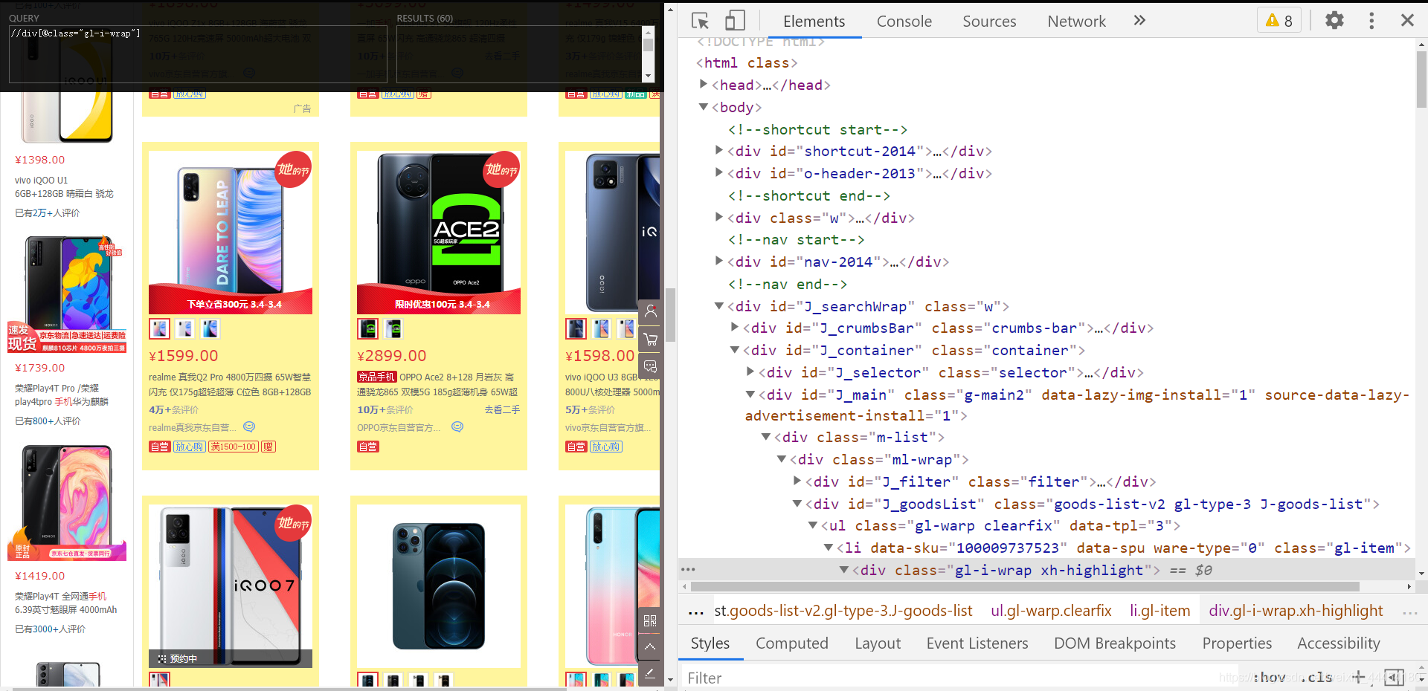This screenshot has height=691, width=1428.
Task: Click the feedback pencil icon on page sidebar
Action: (650, 673)
